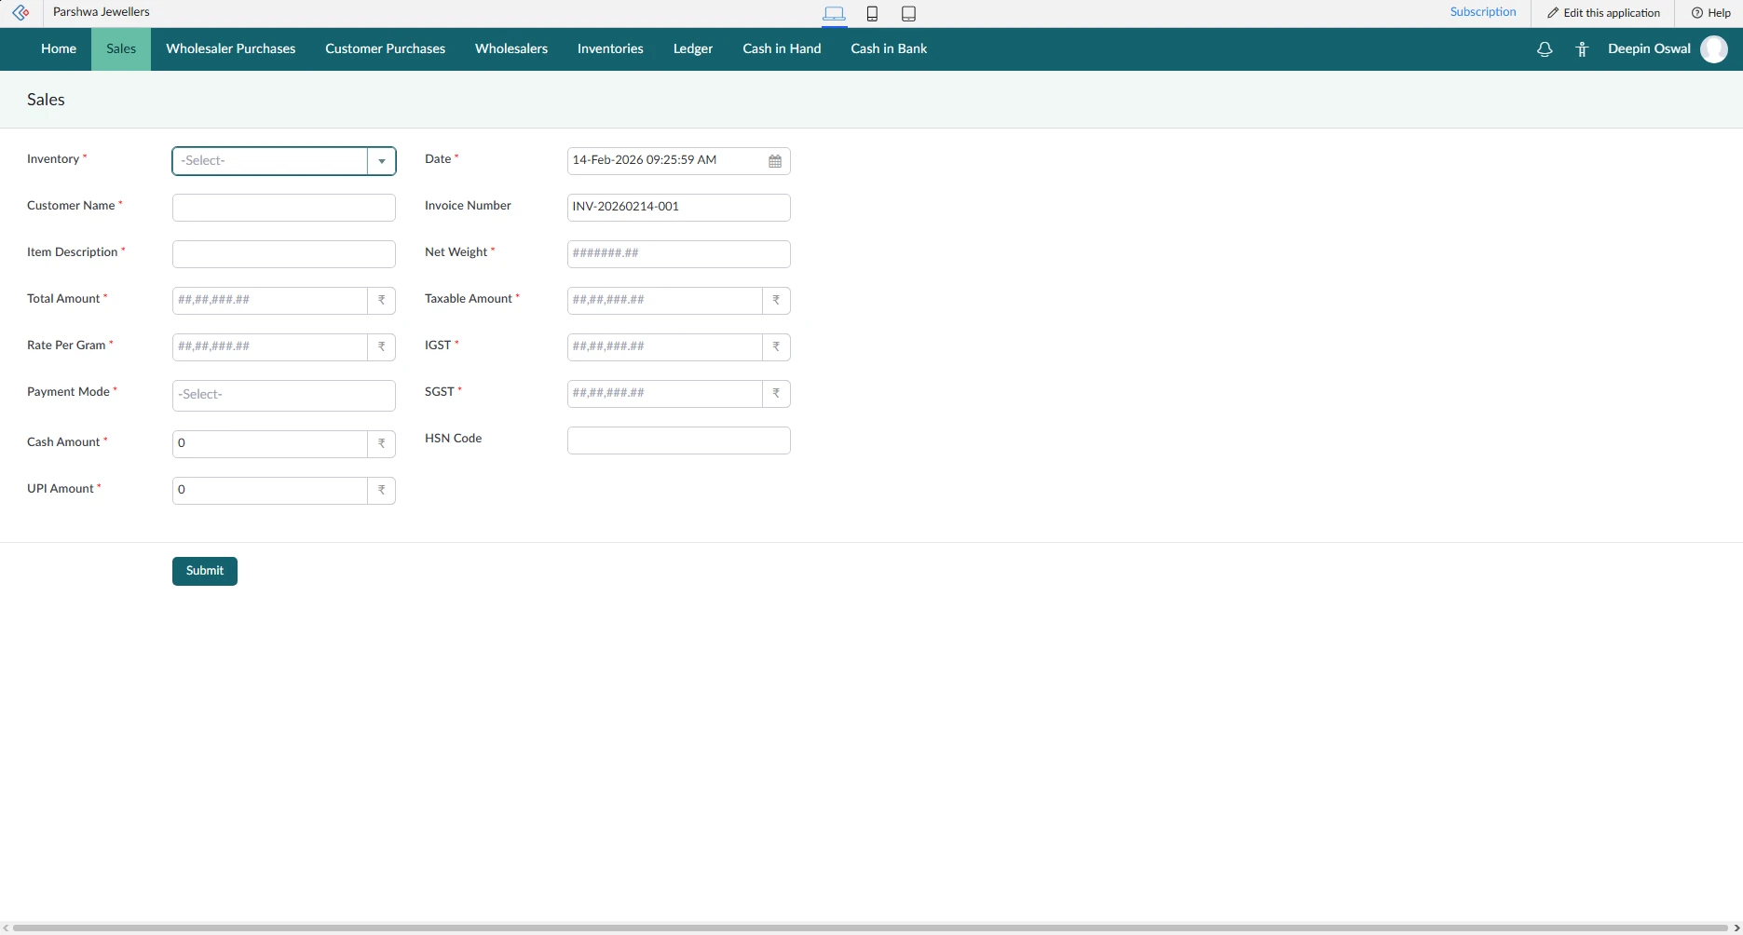Screen dimensions: 1743x935
Task: Click the Parshwa Jewellers app title
Action: pyautogui.click(x=102, y=12)
